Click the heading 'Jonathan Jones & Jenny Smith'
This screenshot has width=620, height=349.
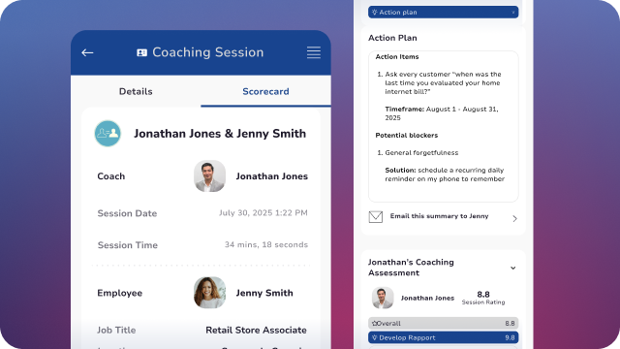(220, 134)
